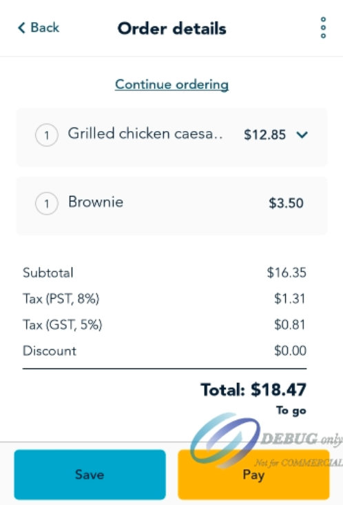Select the Grilled chicken caesar item name
The image size is (343, 505).
point(145,134)
